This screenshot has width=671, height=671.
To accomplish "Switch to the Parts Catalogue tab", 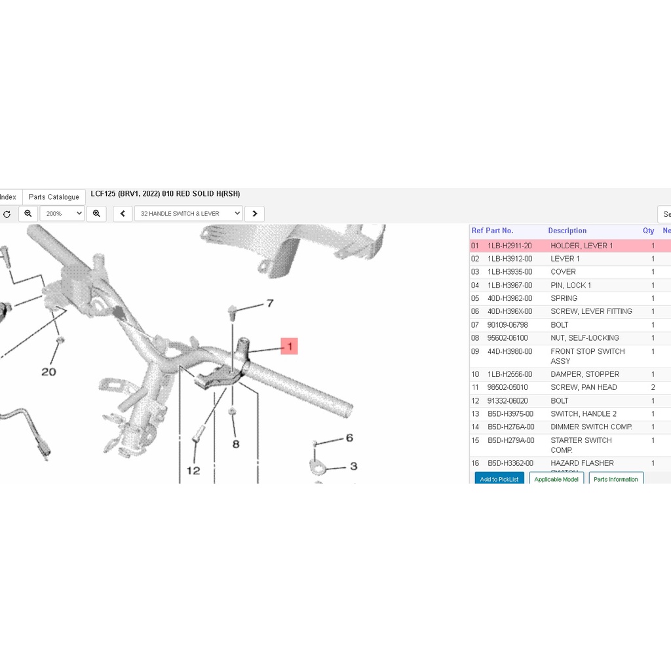I will click(54, 197).
